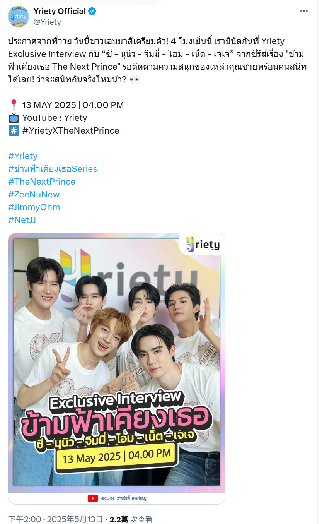Click the blue verified badge
The width and height of the screenshot is (322, 524).
(92, 11)
